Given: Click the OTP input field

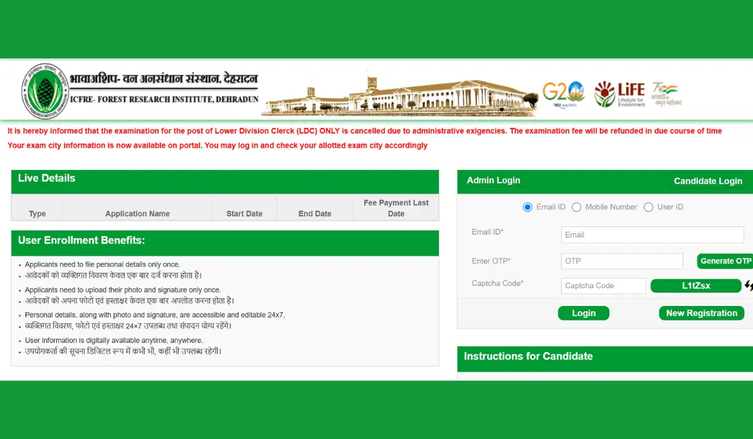Looking at the screenshot, I should point(622,261).
